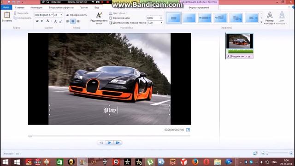This screenshot has width=295, height=166.
Task: Select the second faded text effect
Action: (189, 18)
